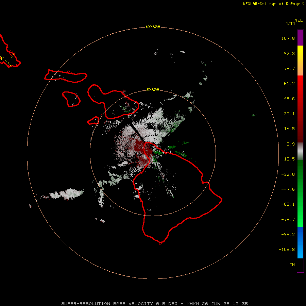This screenshot has height=306, width=306.
Task: Click the TH legend label
Action: (292, 265)
